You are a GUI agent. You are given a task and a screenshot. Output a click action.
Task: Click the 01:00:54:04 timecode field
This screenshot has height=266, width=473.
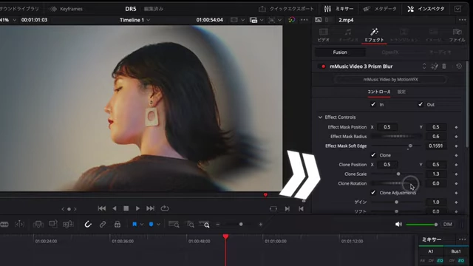[x=209, y=20]
